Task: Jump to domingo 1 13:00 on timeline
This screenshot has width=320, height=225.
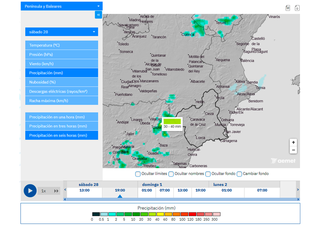Action: tap(182, 190)
